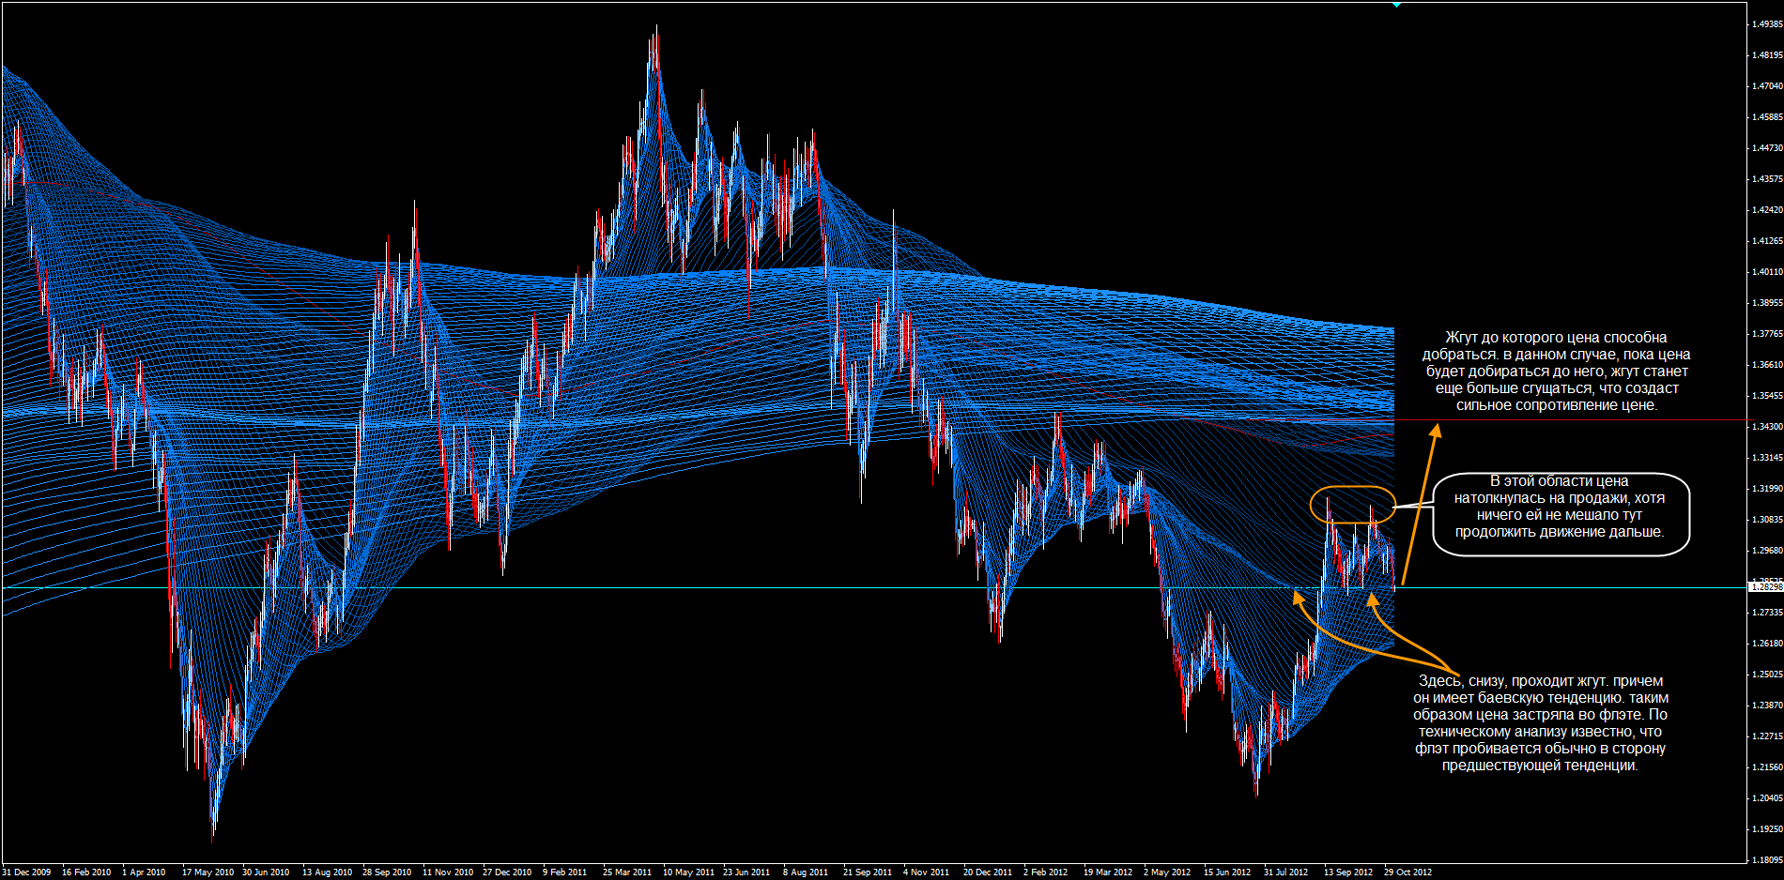The height and width of the screenshot is (880, 1784).
Task: Click the 2 May 2012 date label
Action: 1166,872
